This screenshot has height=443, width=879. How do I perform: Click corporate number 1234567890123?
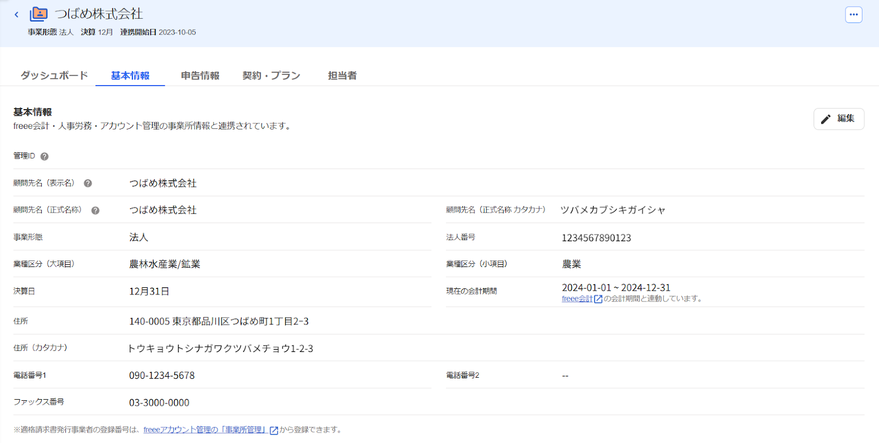pos(596,238)
